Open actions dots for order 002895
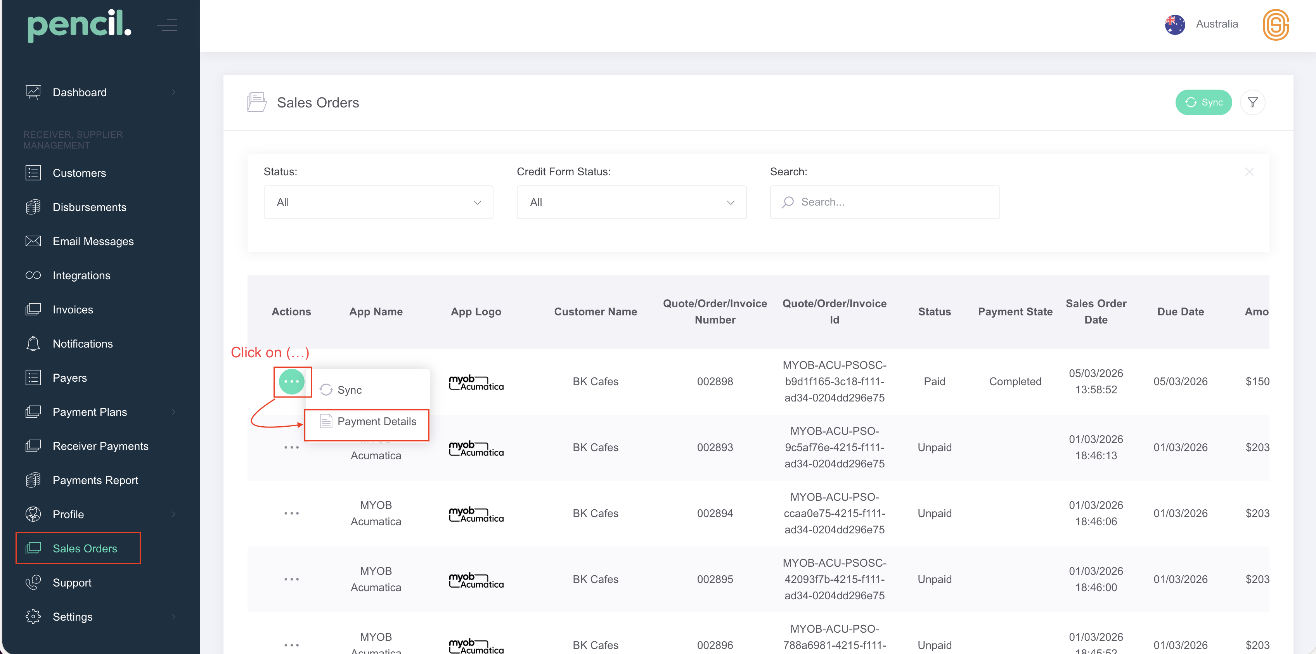 (x=292, y=580)
